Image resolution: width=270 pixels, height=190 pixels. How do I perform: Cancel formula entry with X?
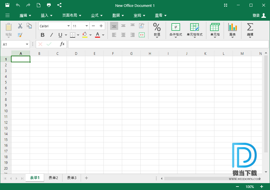tap(40, 44)
